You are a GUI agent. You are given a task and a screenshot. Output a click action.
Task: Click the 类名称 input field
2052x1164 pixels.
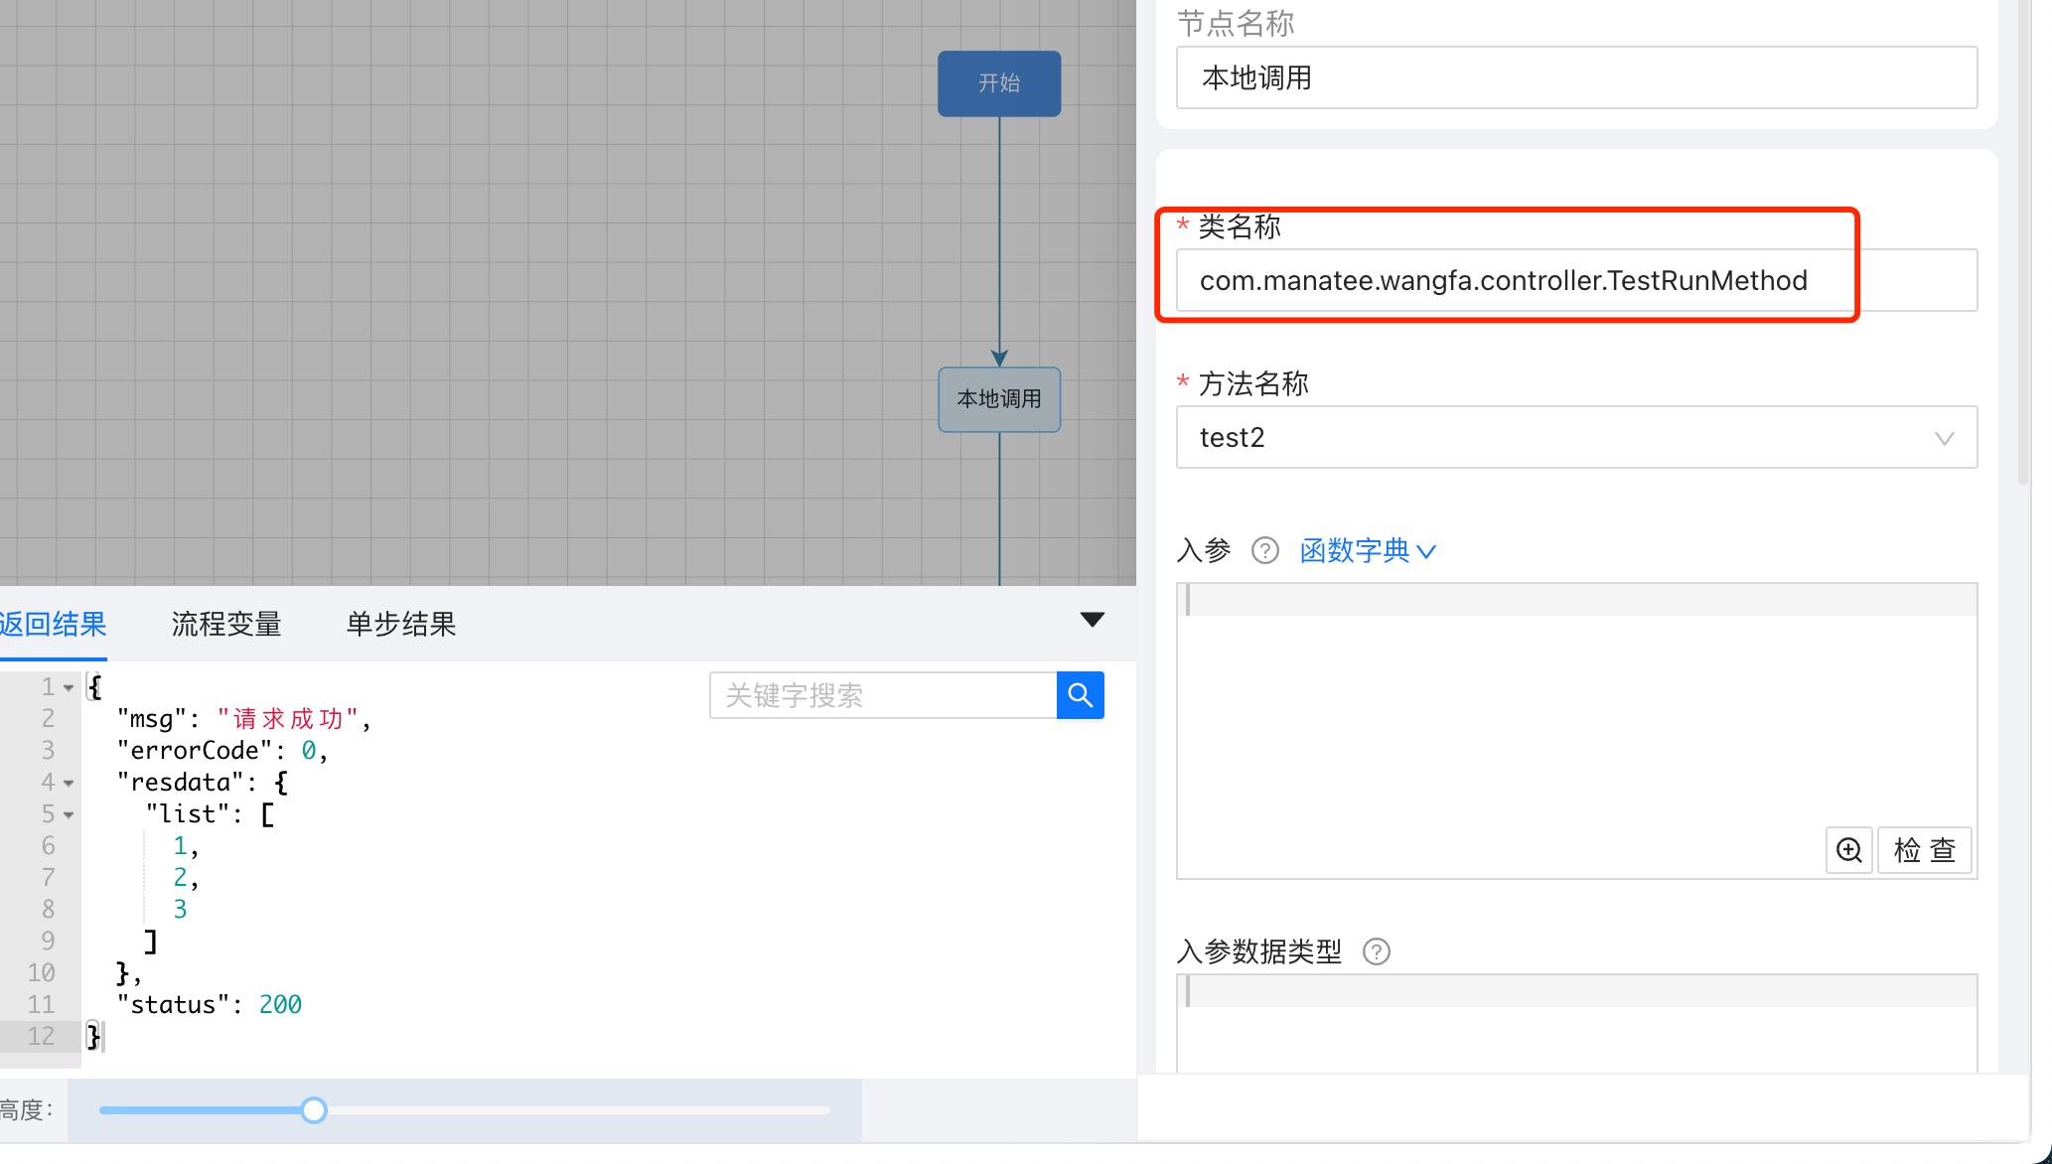pos(1576,280)
